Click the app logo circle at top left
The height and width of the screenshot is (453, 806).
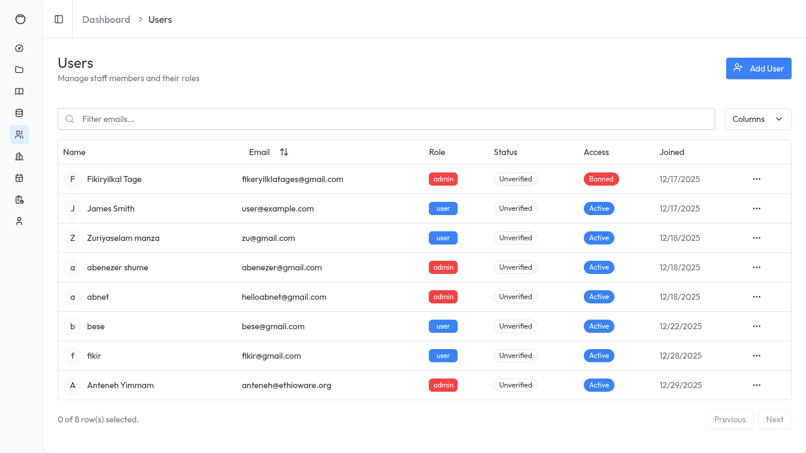tap(20, 19)
